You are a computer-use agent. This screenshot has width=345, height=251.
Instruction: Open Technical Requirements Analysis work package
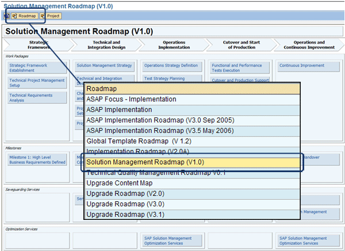(37, 98)
